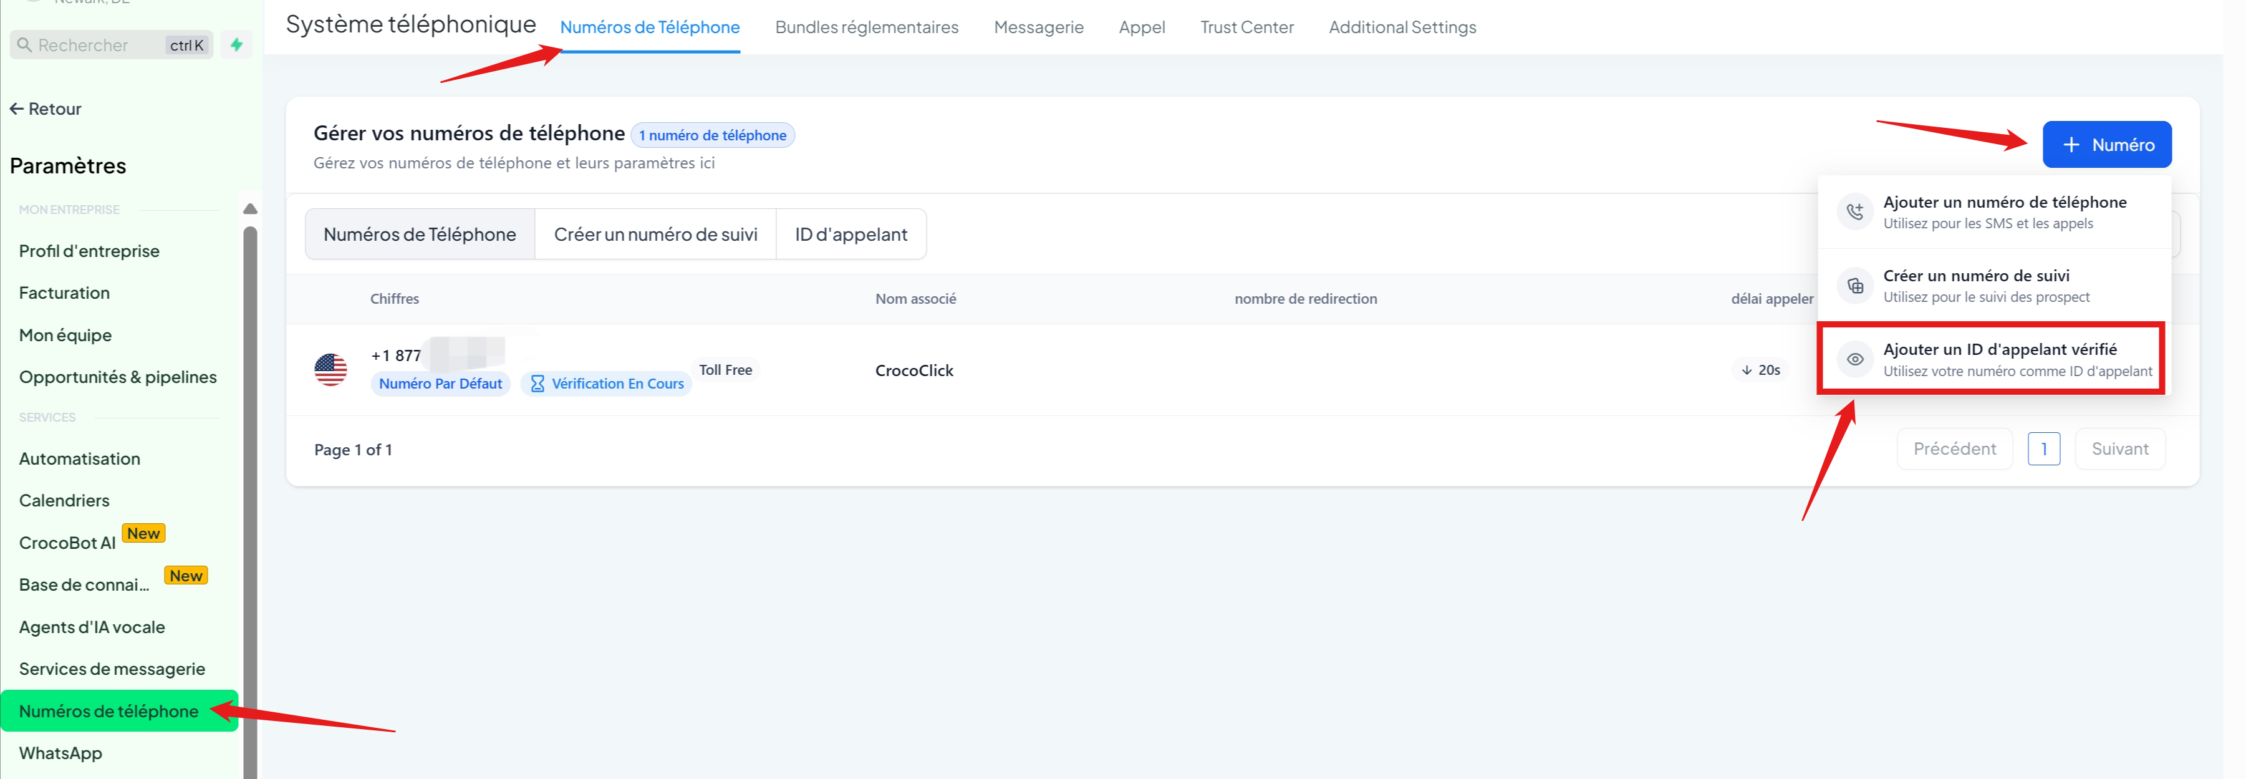Click the Vérification En Cours badge
The width and height of the screenshot is (2246, 779).
(x=606, y=384)
